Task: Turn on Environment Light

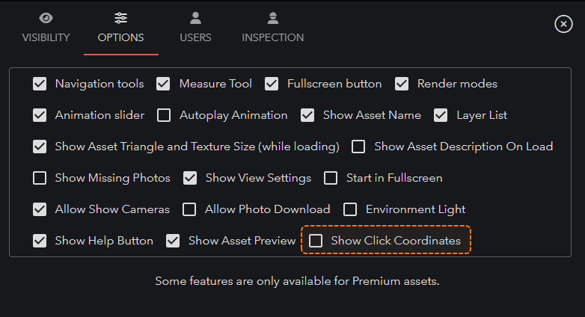Action: (350, 209)
